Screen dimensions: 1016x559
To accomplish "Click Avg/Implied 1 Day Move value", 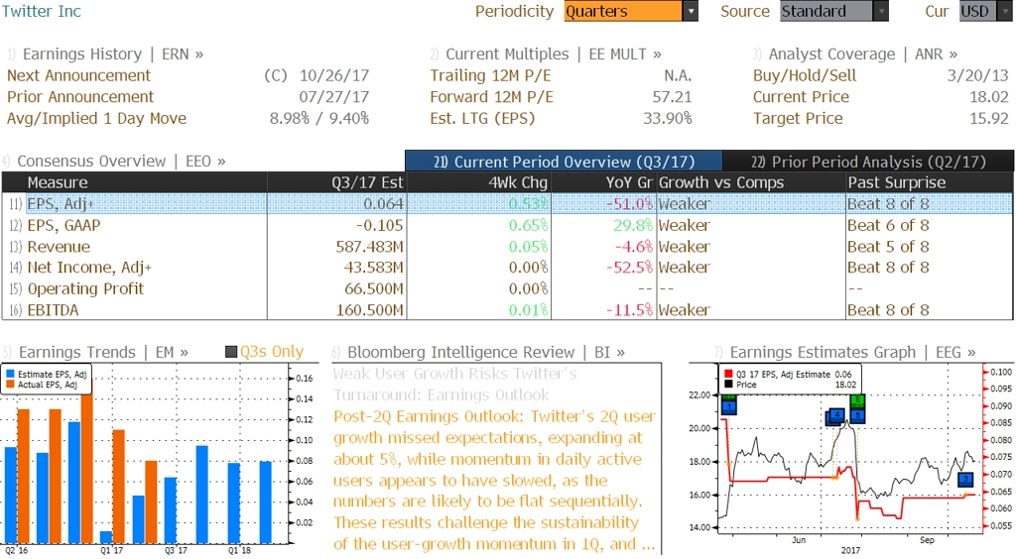I will click(x=318, y=118).
